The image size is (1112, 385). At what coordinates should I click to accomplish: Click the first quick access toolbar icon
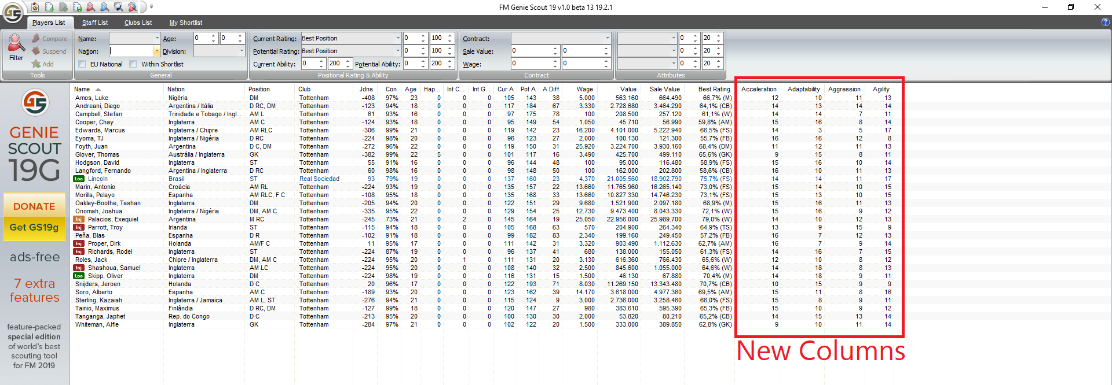click(x=35, y=7)
